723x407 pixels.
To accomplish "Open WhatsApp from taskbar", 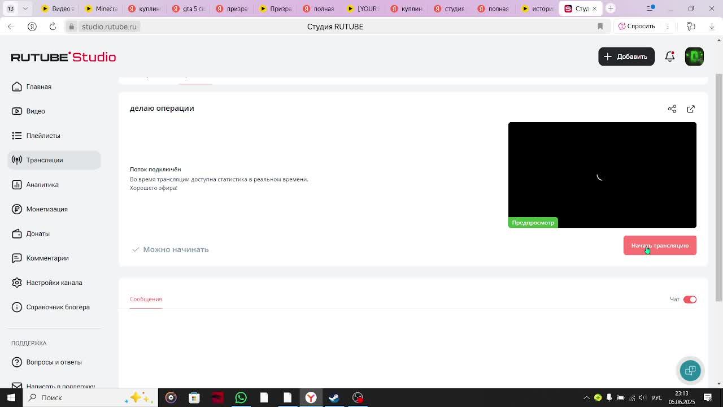I will pyautogui.click(x=241, y=397).
